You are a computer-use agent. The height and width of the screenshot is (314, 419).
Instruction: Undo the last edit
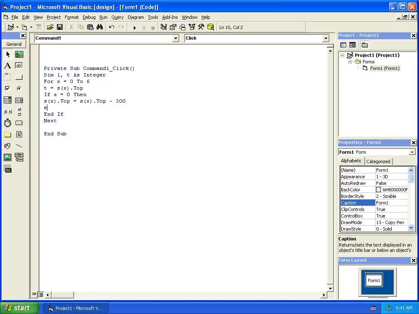(112, 27)
